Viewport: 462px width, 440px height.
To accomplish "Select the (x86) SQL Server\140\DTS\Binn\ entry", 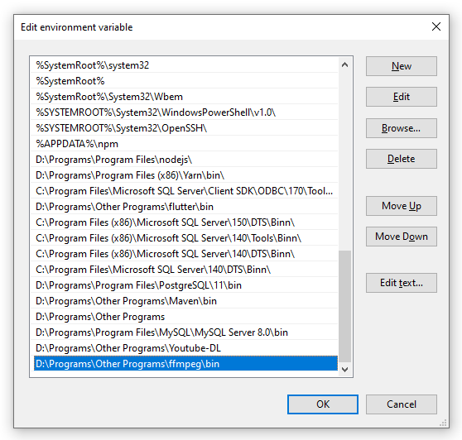I will [185, 254].
